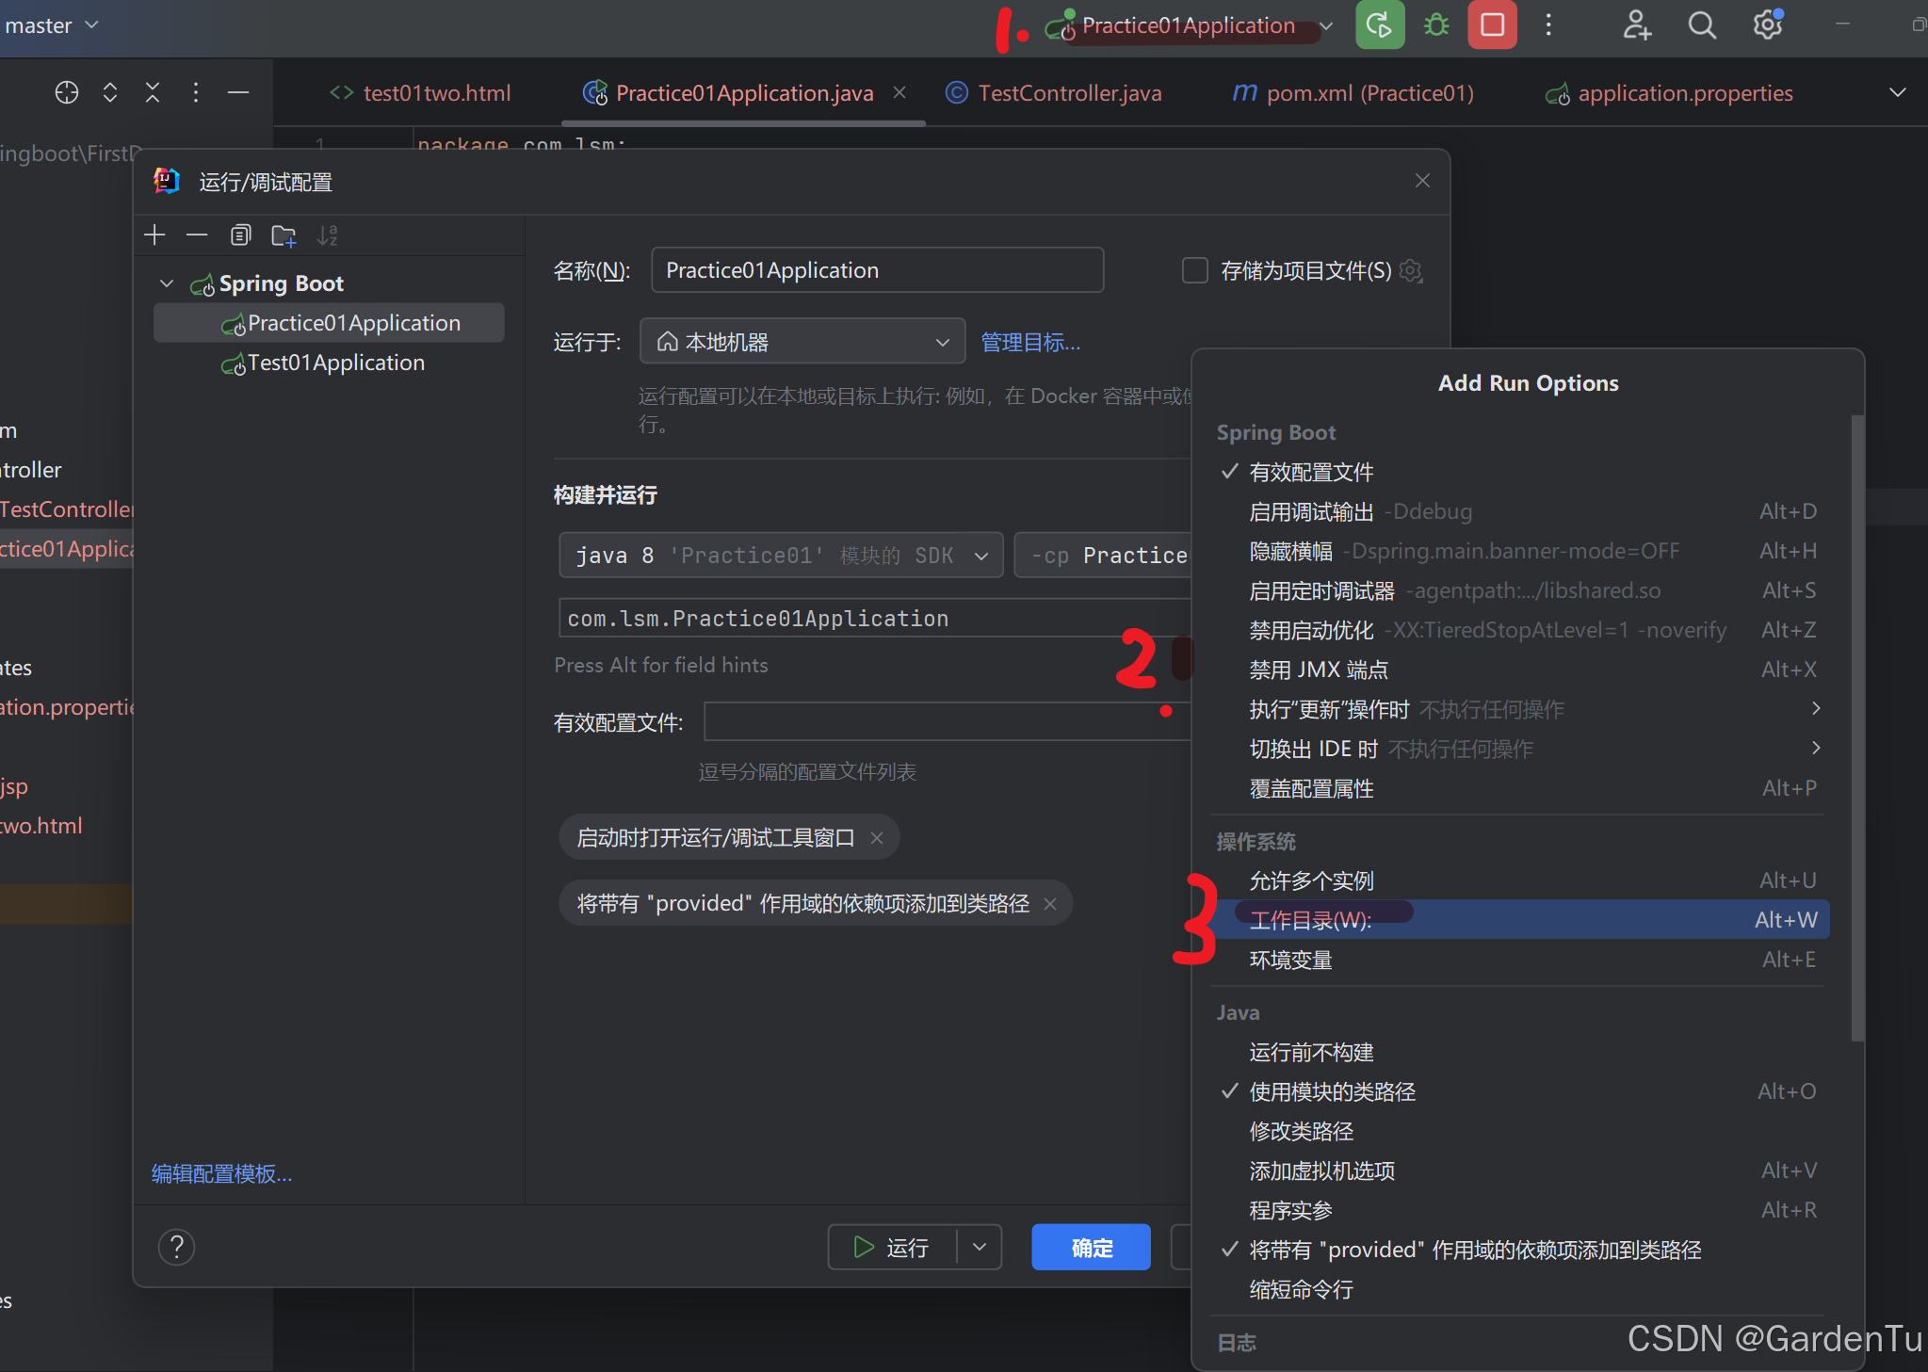Click the add new configuration plus icon
Image resolution: width=1928 pixels, height=1372 pixels.
[x=155, y=235]
